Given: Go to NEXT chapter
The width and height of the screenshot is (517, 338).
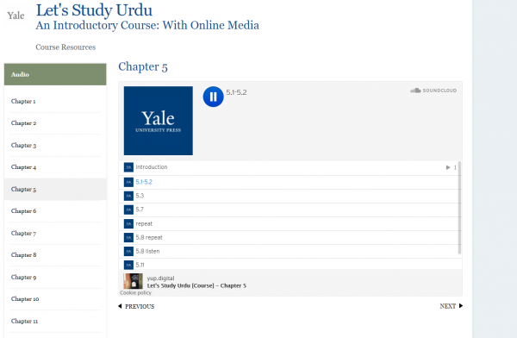Looking at the screenshot, I should [x=451, y=306].
